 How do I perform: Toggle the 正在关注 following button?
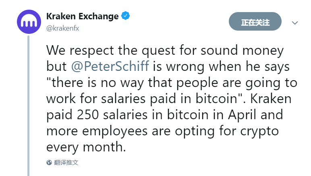point(255,21)
